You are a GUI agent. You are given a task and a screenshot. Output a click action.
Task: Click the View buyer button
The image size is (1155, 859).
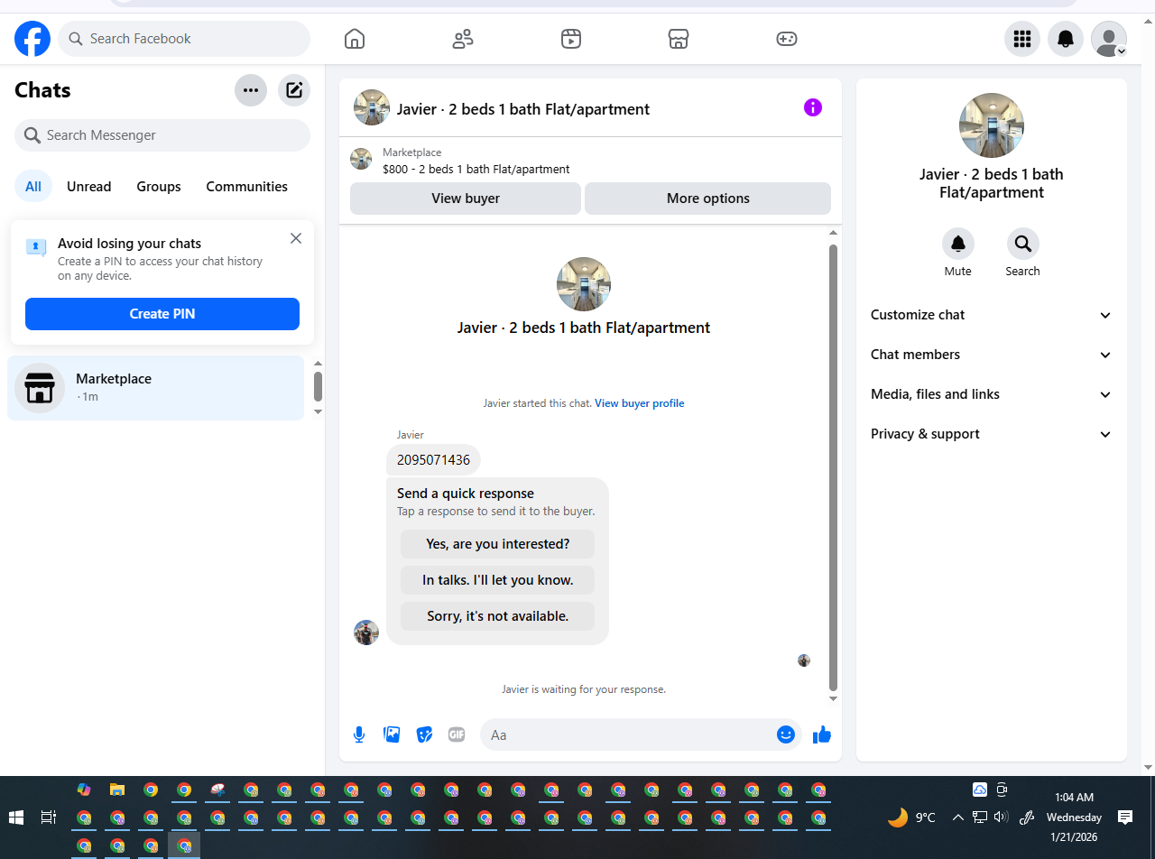point(466,199)
